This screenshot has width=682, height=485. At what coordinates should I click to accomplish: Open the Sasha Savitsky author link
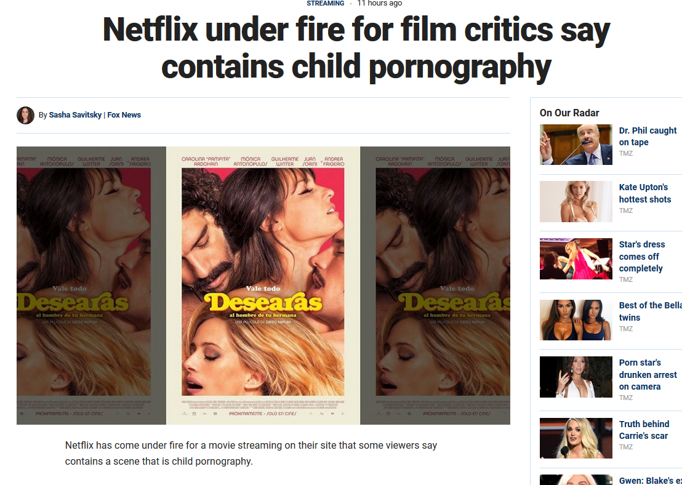click(x=75, y=115)
